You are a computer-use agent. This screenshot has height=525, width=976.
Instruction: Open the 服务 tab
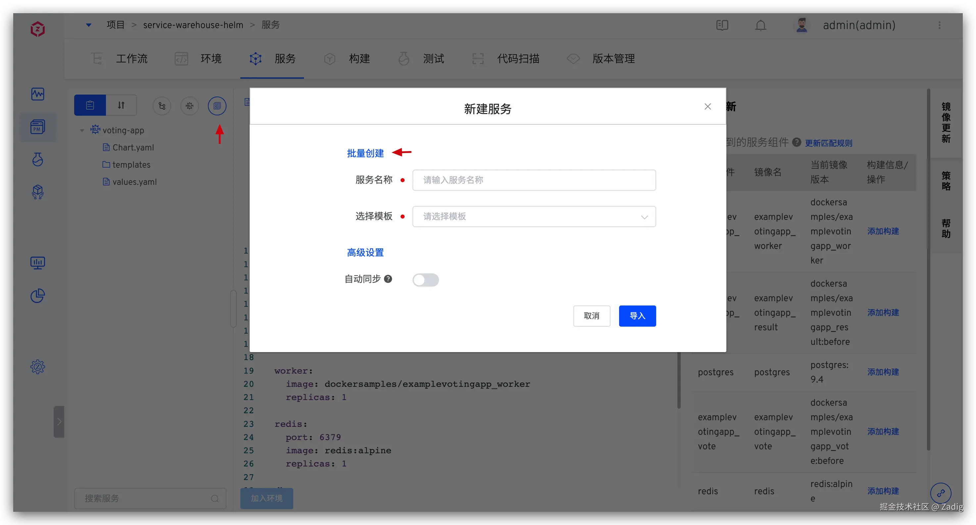272,59
